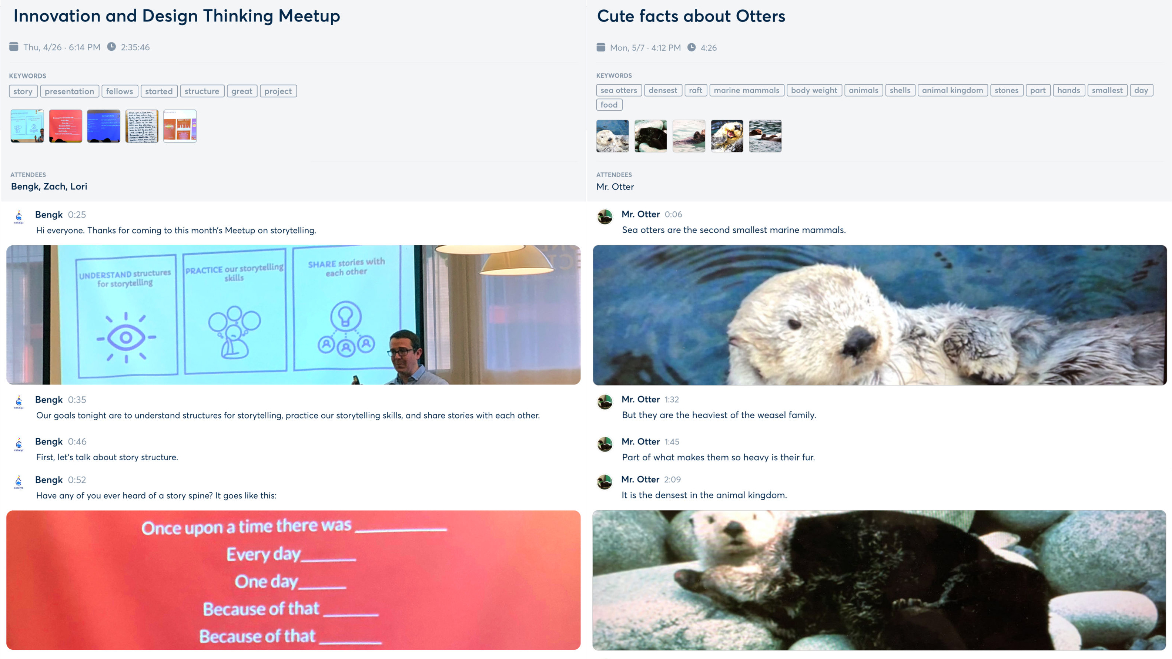This screenshot has width=1172, height=659.
Task: Click the clock icon on Innovation Meetup
Action: pos(111,47)
